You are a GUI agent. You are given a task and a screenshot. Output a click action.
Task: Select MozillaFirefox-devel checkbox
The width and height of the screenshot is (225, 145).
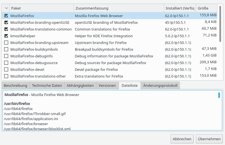pyautogui.click(x=6, y=69)
